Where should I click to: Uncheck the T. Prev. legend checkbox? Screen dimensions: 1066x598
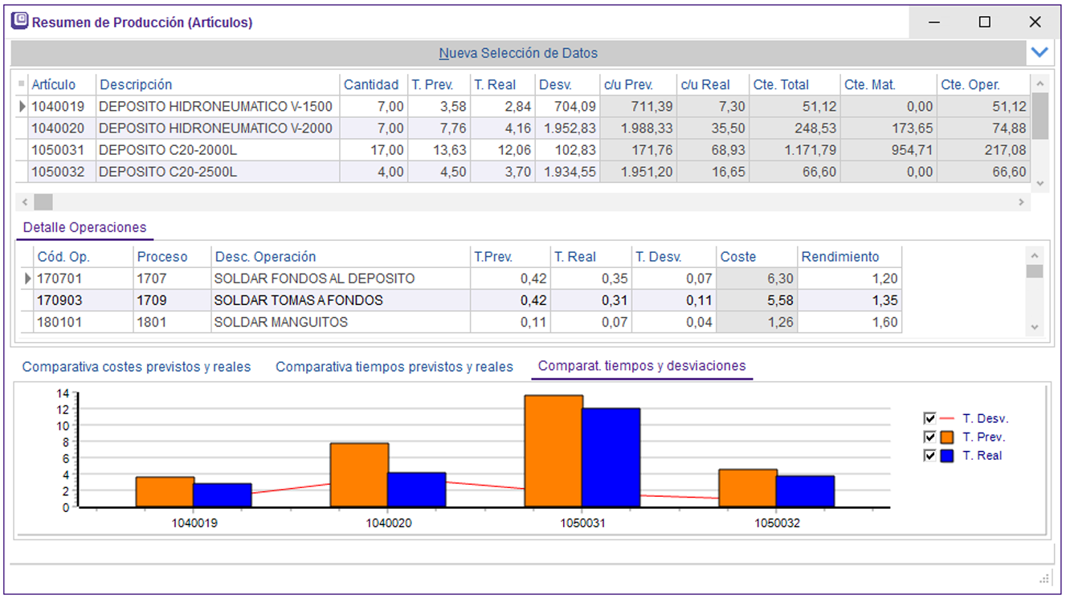click(x=929, y=437)
